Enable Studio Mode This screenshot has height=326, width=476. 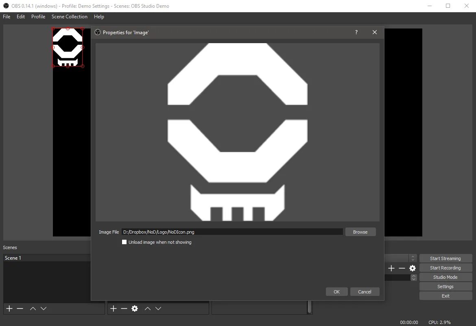(445, 277)
